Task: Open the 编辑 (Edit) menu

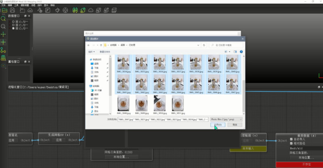Action: [10, 5]
